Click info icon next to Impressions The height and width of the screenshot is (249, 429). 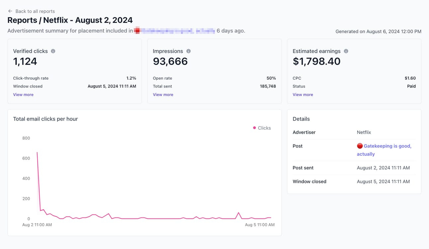pos(189,51)
